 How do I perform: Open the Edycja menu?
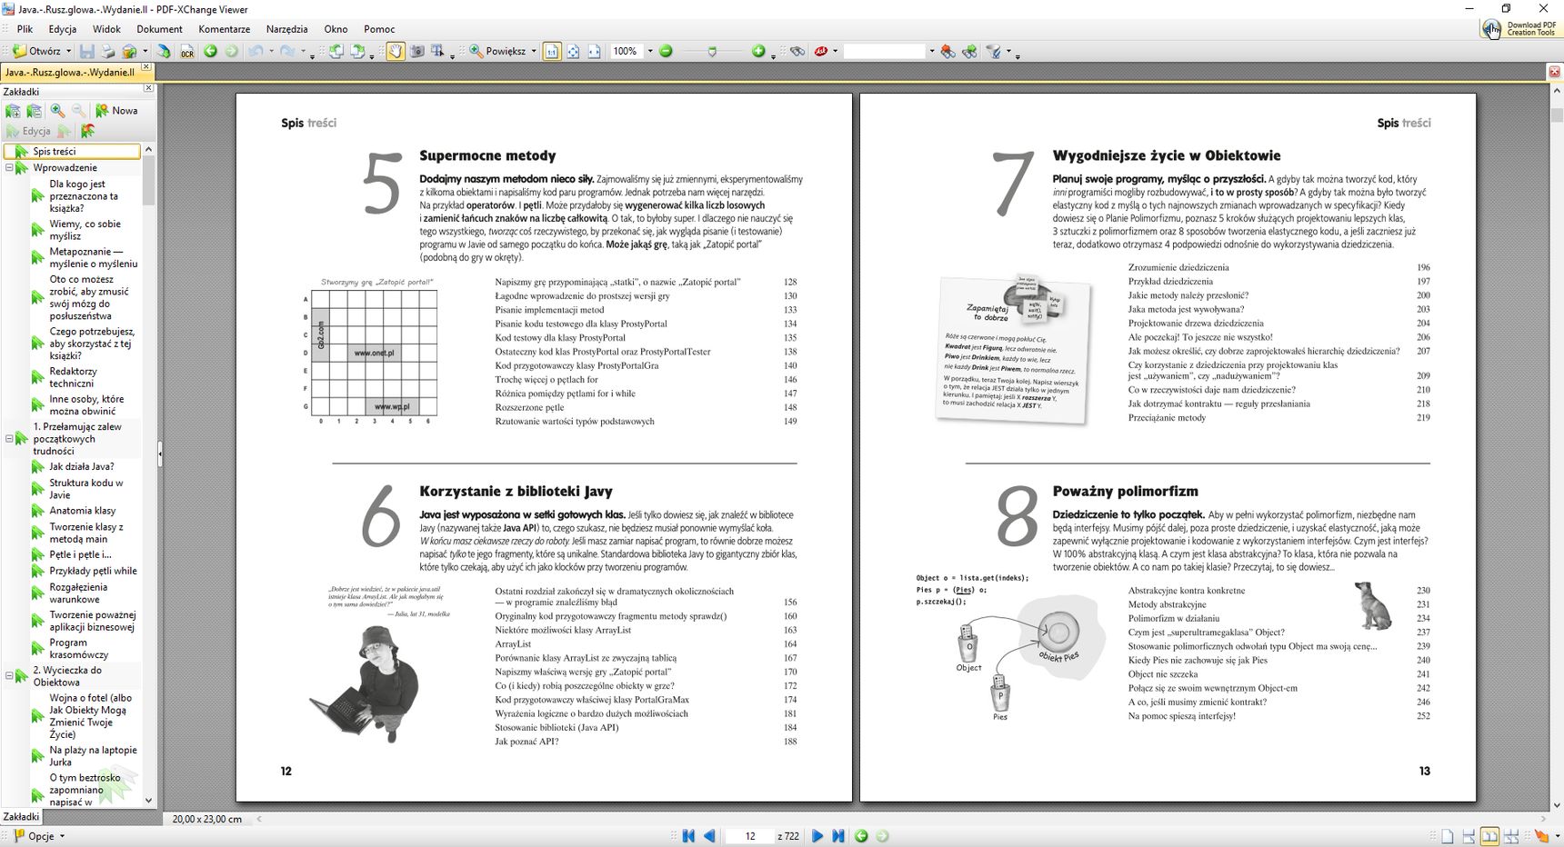click(x=63, y=29)
